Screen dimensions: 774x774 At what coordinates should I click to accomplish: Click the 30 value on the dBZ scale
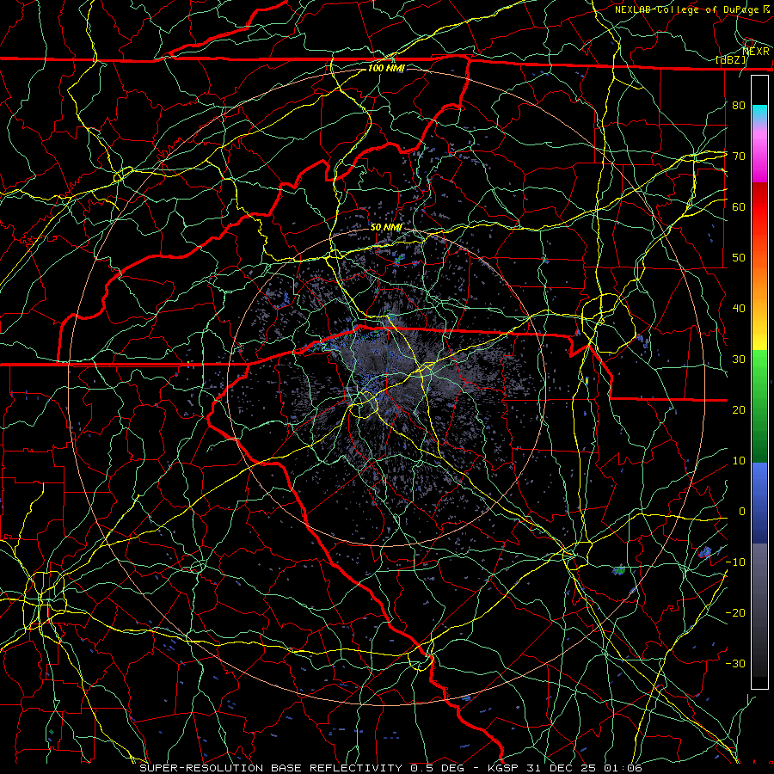tap(739, 359)
